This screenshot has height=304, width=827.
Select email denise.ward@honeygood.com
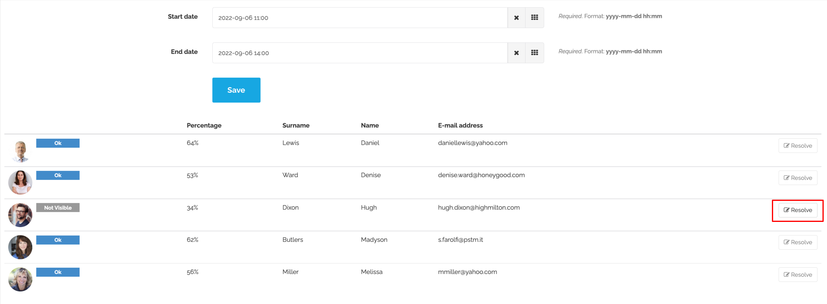click(481, 175)
